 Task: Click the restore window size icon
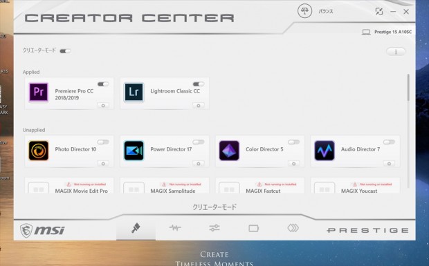(x=379, y=11)
